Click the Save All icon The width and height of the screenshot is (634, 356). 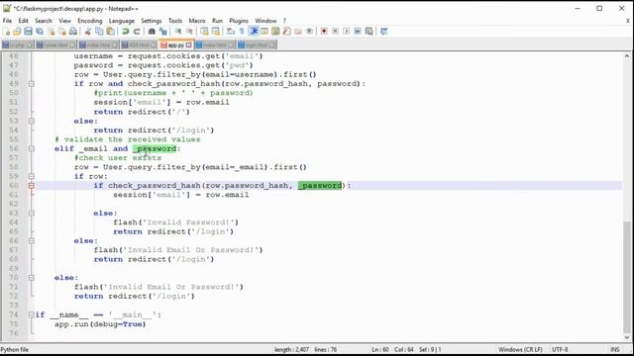(40, 32)
